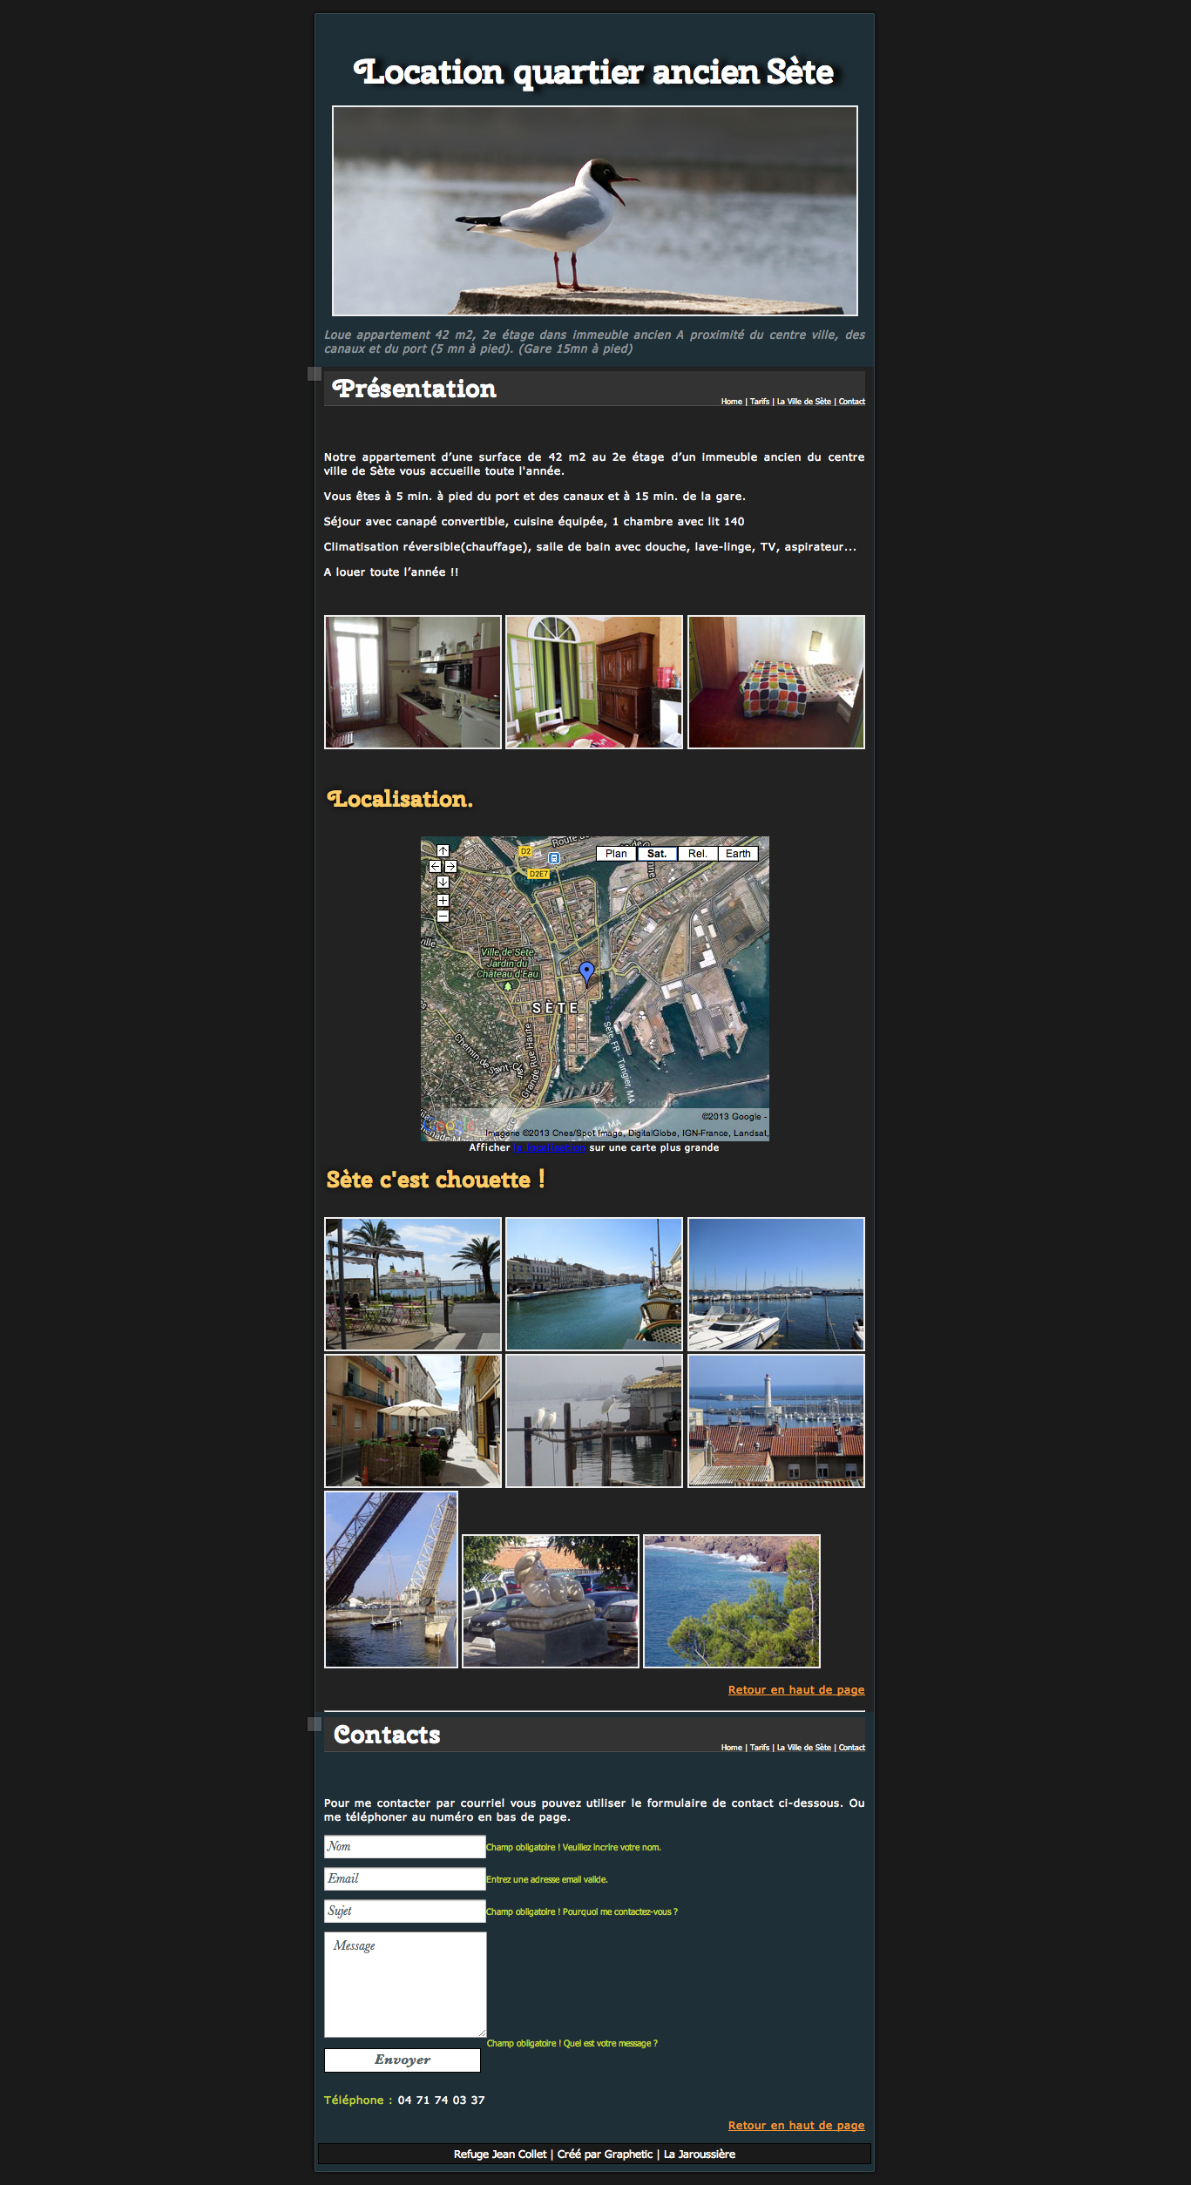Image resolution: width=1191 pixels, height=2185 pixels.
Task: Focus the Nom input field
Action: coord(405,1846)
